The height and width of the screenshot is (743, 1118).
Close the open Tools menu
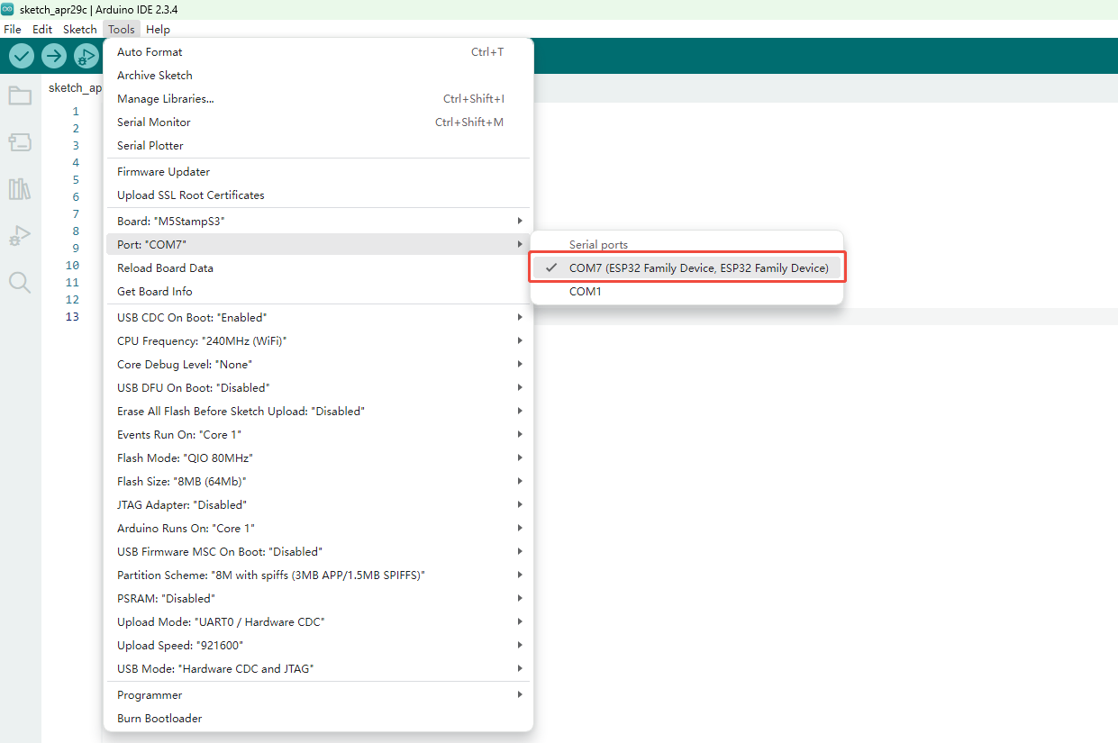(x=122, y=30)
